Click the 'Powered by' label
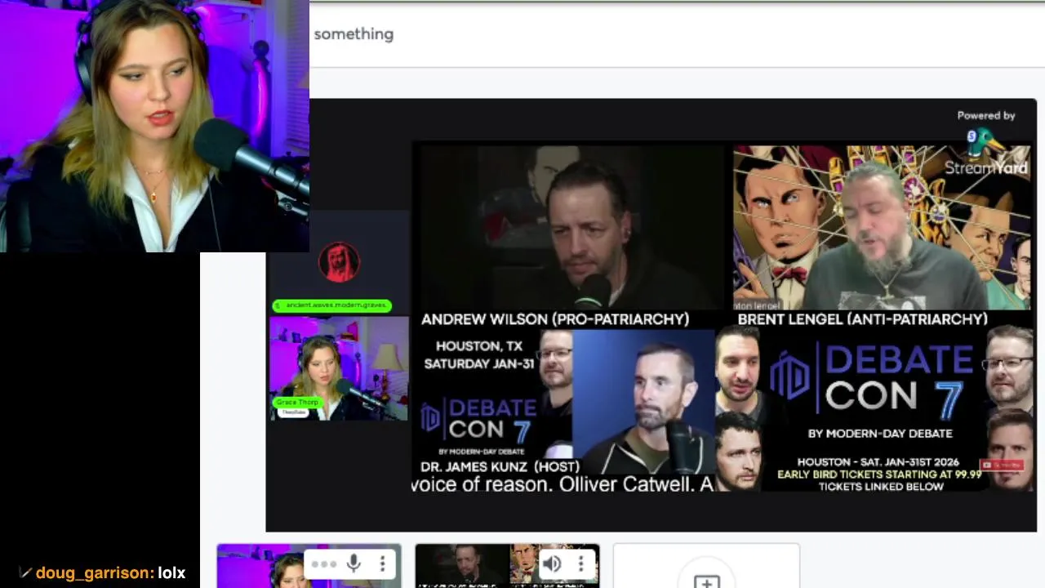Screen dimensions: 1045x588 click(986, 116)
